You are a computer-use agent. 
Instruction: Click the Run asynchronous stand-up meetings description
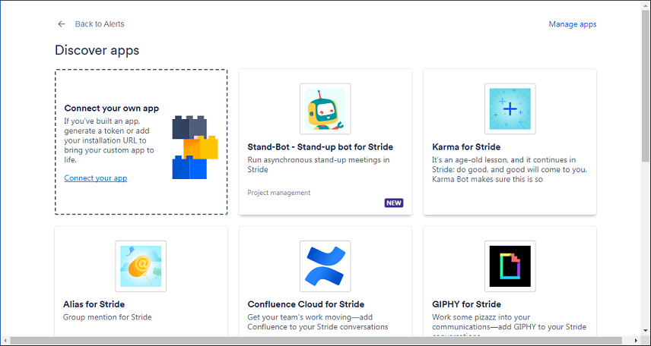pyautogui.click(x=319, y=165)
